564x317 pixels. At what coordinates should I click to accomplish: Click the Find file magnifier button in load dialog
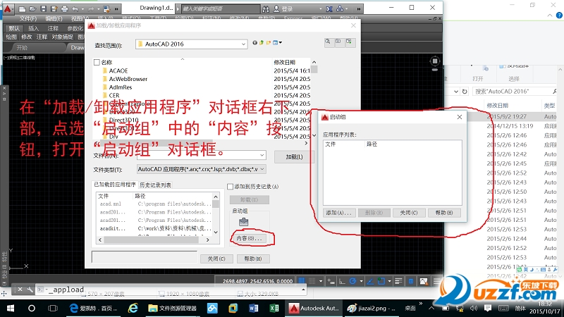tap(328, 42)
